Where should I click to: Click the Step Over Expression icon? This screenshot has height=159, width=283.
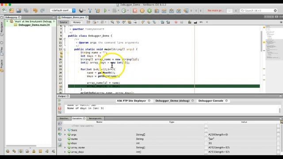tap(164, 11)
